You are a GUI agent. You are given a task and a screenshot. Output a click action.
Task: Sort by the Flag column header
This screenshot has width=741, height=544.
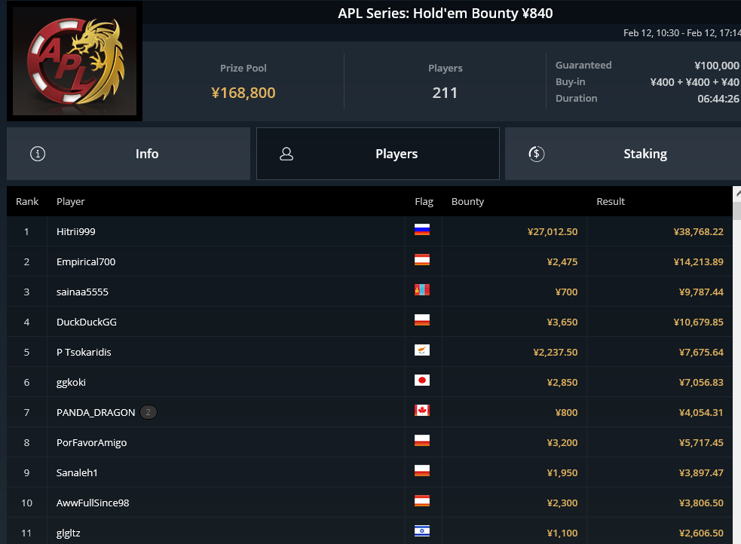click(x=424, y=202)
